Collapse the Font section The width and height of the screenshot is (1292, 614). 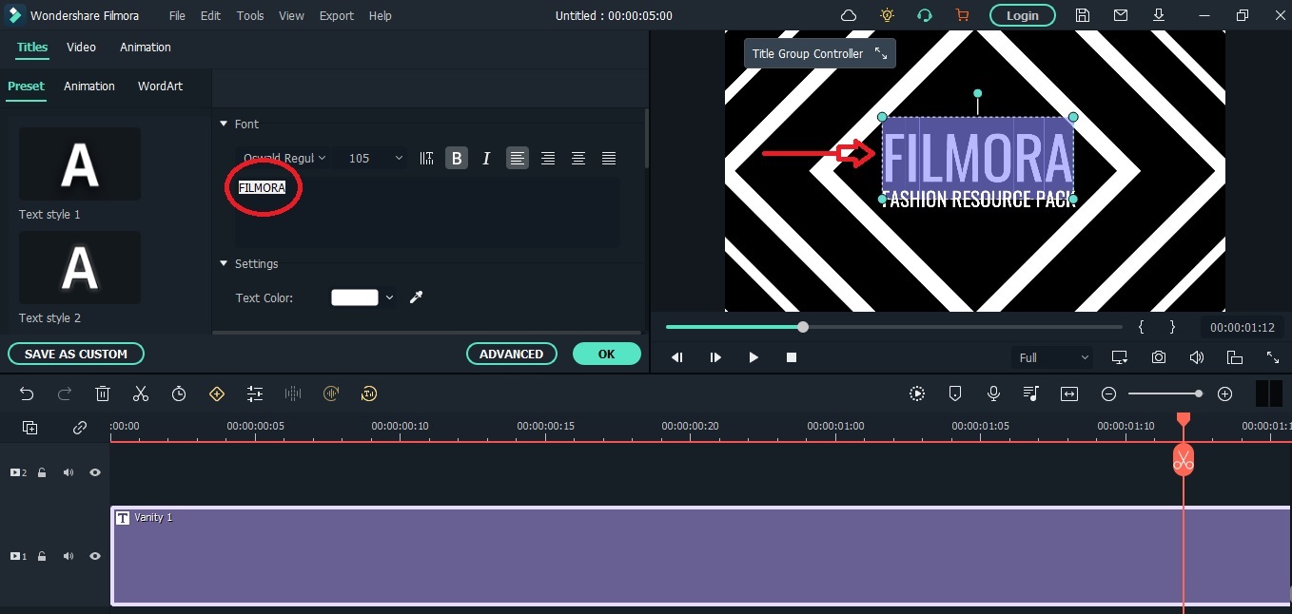click(225, 124)
